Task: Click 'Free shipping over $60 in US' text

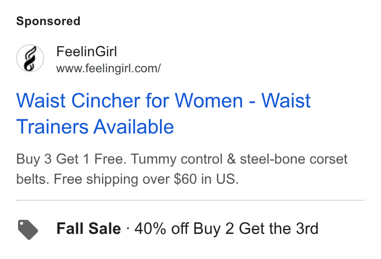Action: click(x=146, y=179)
